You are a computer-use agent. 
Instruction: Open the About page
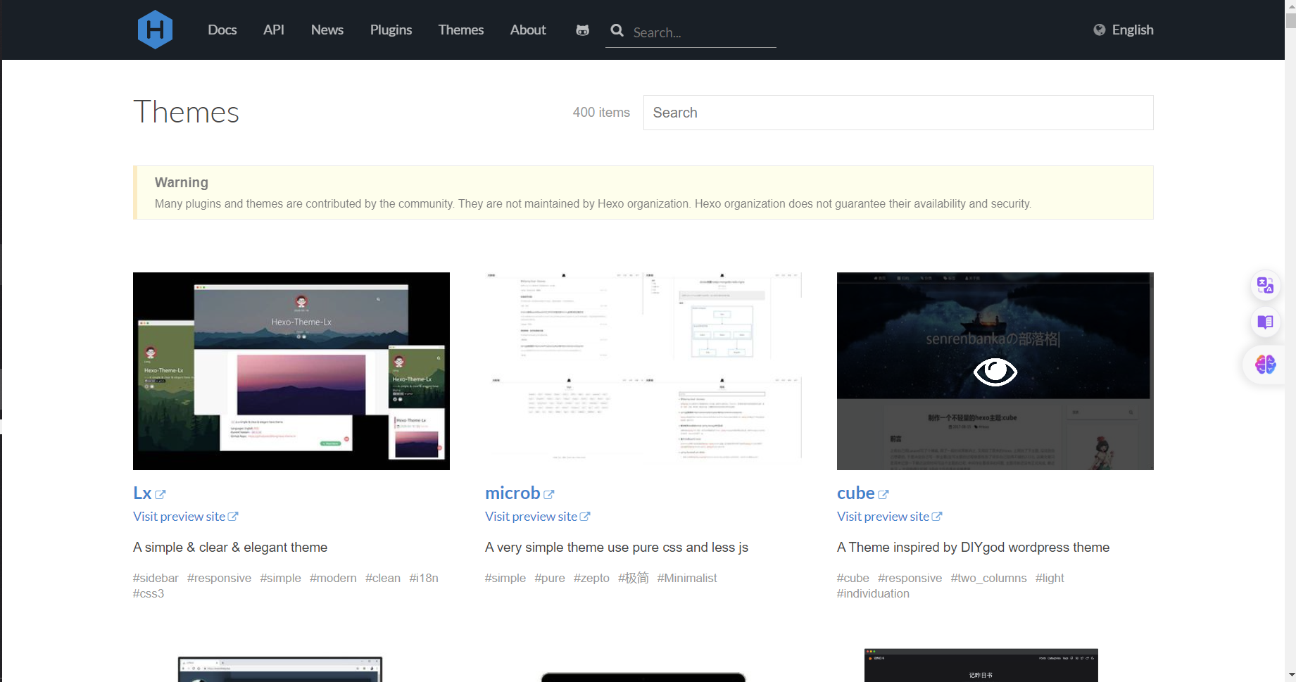[x=528, y=30]
